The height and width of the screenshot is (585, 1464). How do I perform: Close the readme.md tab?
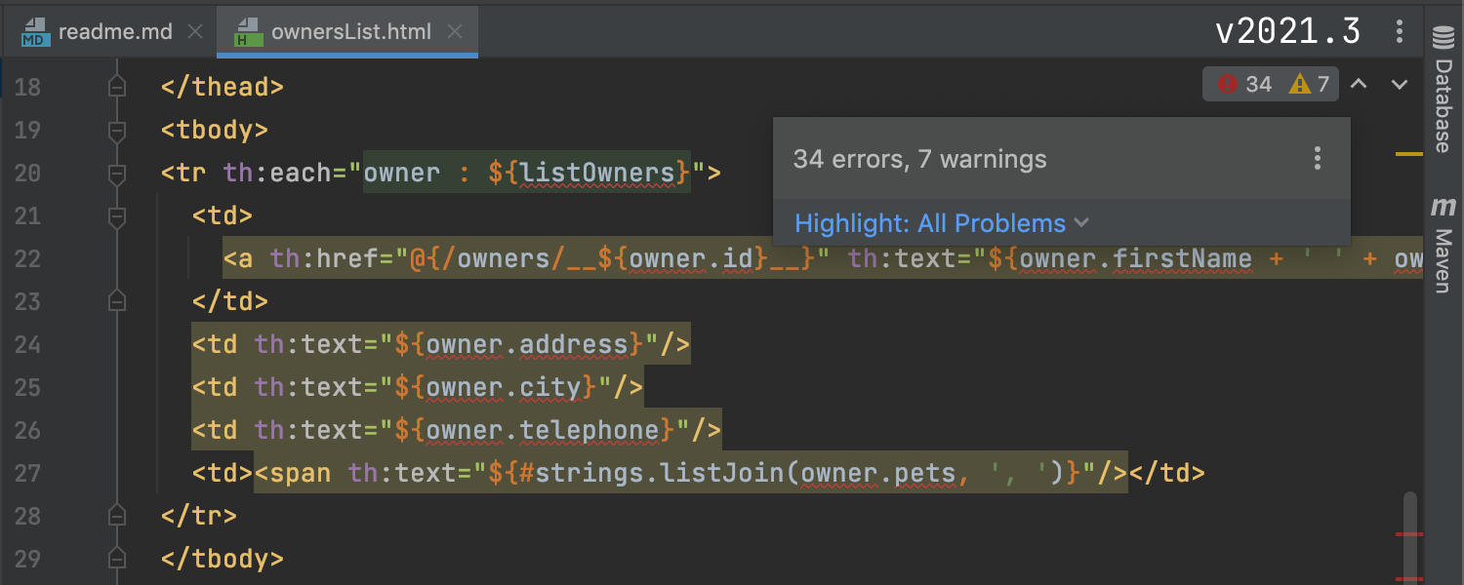coord(194,32)
